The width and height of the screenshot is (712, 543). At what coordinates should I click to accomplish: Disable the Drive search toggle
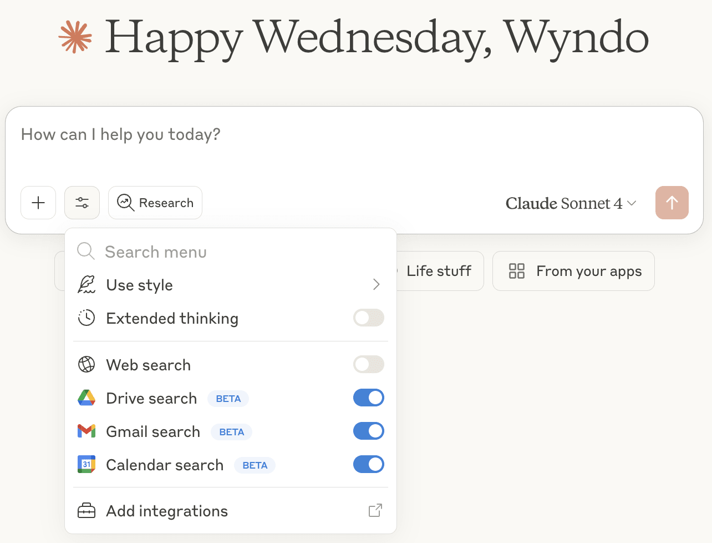coord(368,398)
